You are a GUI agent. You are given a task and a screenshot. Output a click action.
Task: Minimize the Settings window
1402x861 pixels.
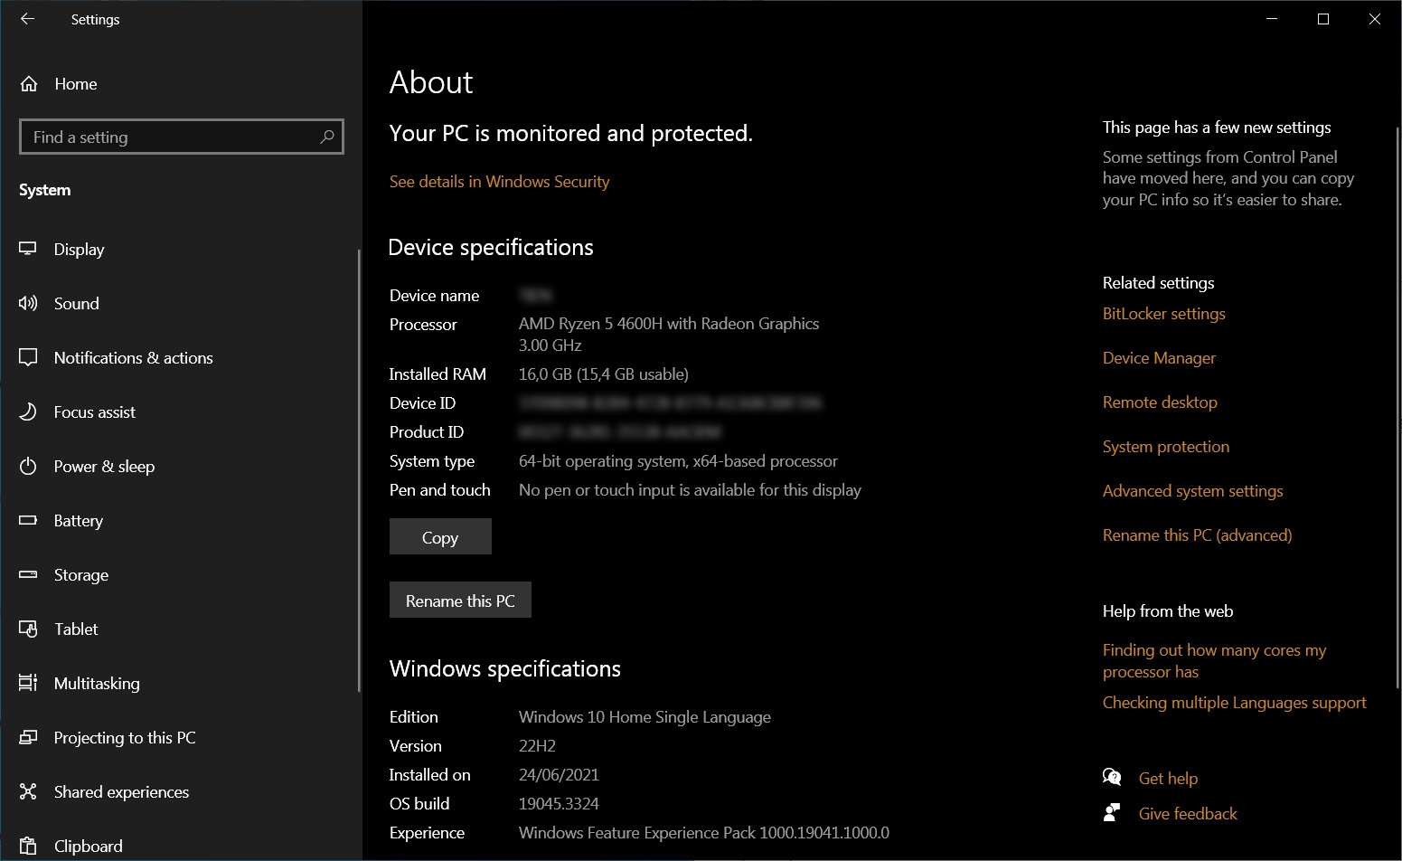1272,19
